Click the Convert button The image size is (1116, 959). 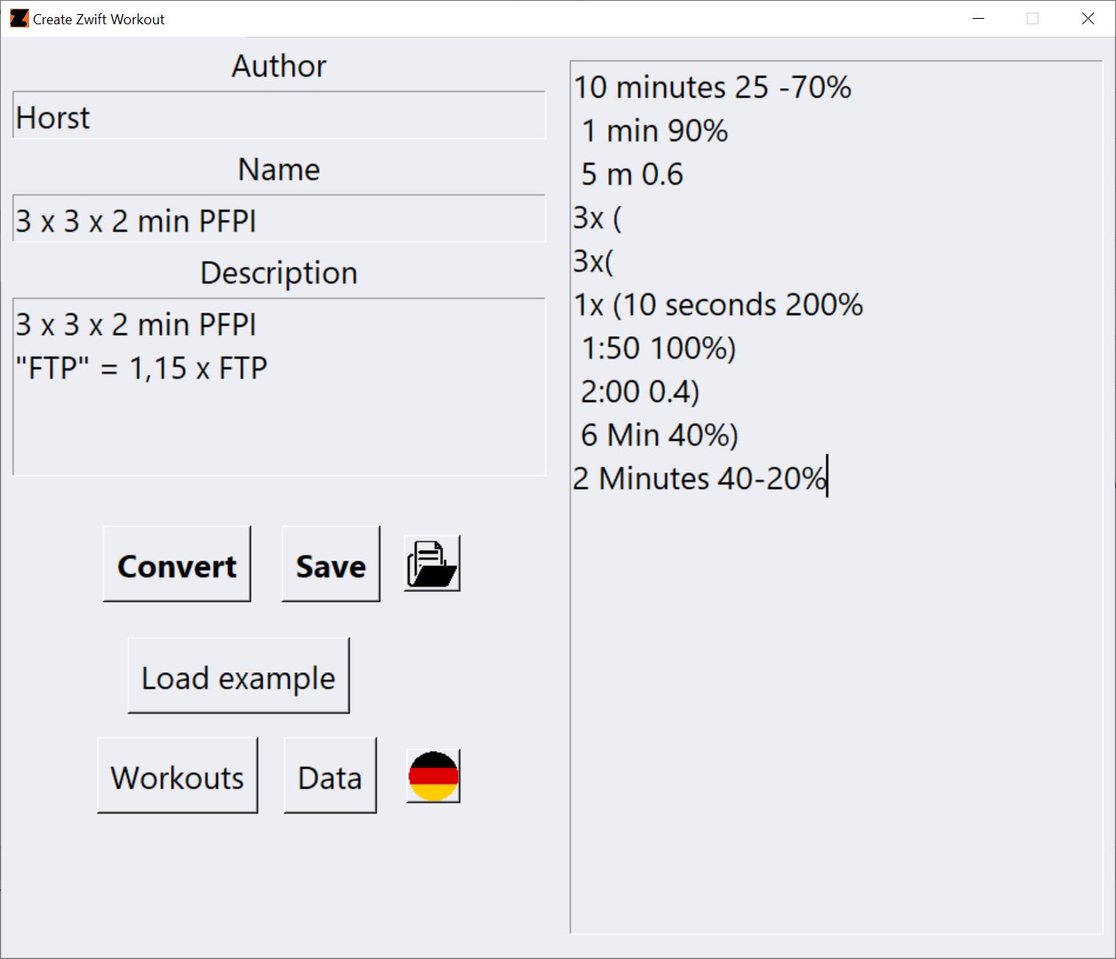coord(177,564)
